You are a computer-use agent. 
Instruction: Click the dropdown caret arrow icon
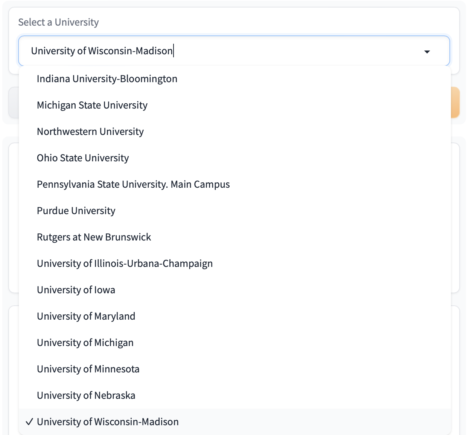tap(427, 52)
